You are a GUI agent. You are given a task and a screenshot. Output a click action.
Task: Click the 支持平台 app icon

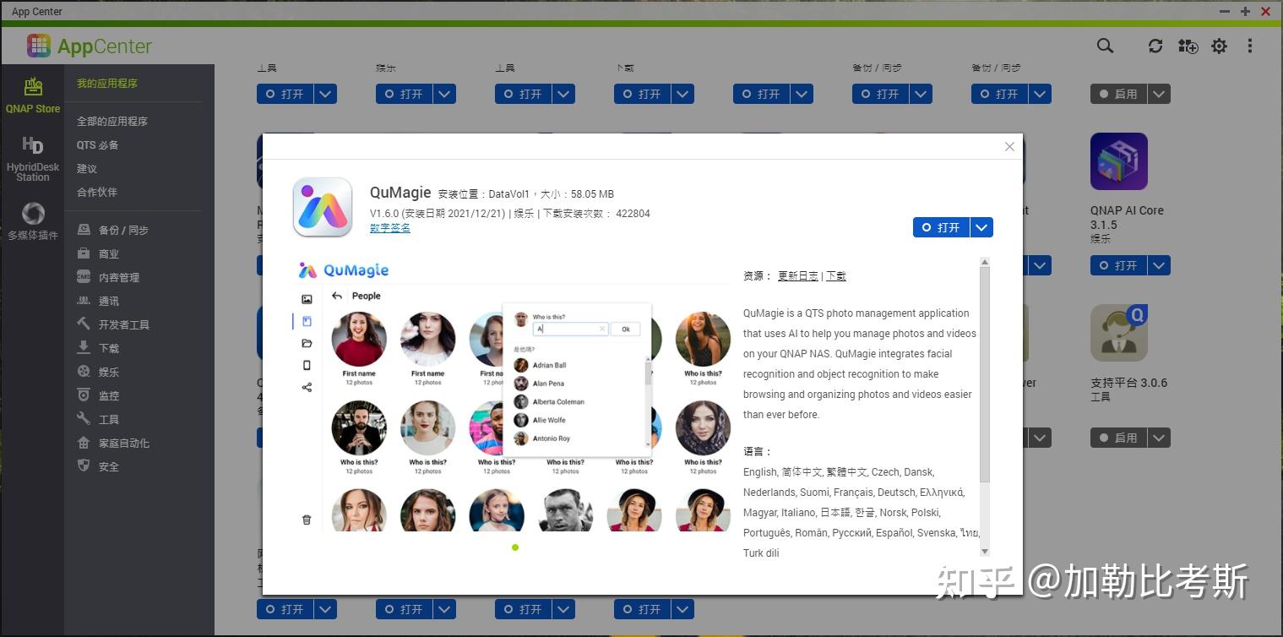pyautogui.click(x=1118, y=333)
